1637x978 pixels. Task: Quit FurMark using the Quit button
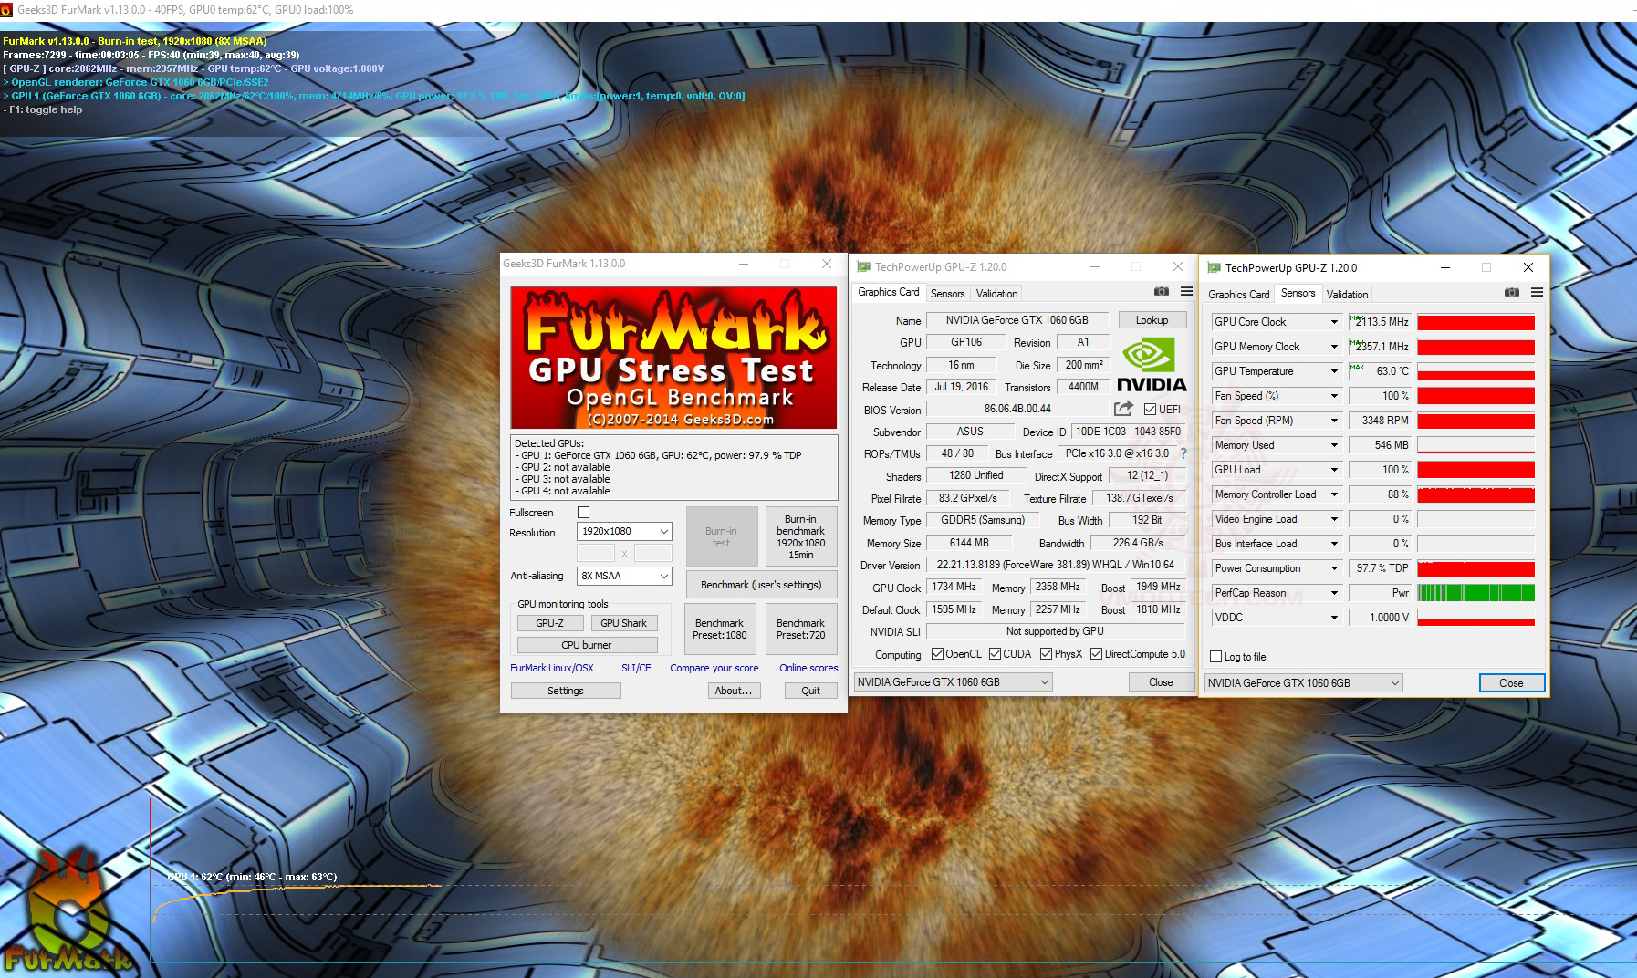810,691
